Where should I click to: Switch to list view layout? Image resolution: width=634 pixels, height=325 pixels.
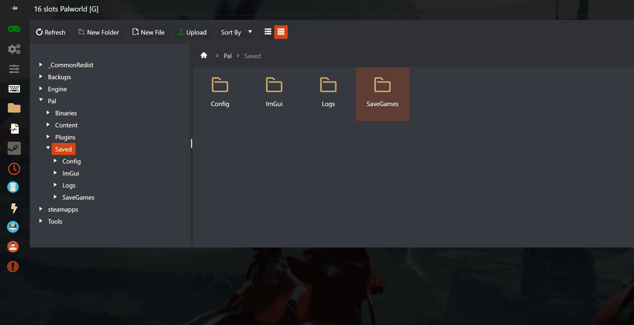(267, 32)
